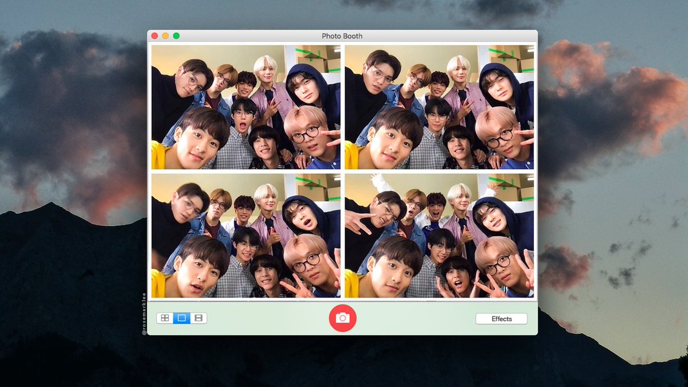This screenshot has width=688, height=387.
Task: Select the top-left photo preview
Action: (x=247, y=106)
